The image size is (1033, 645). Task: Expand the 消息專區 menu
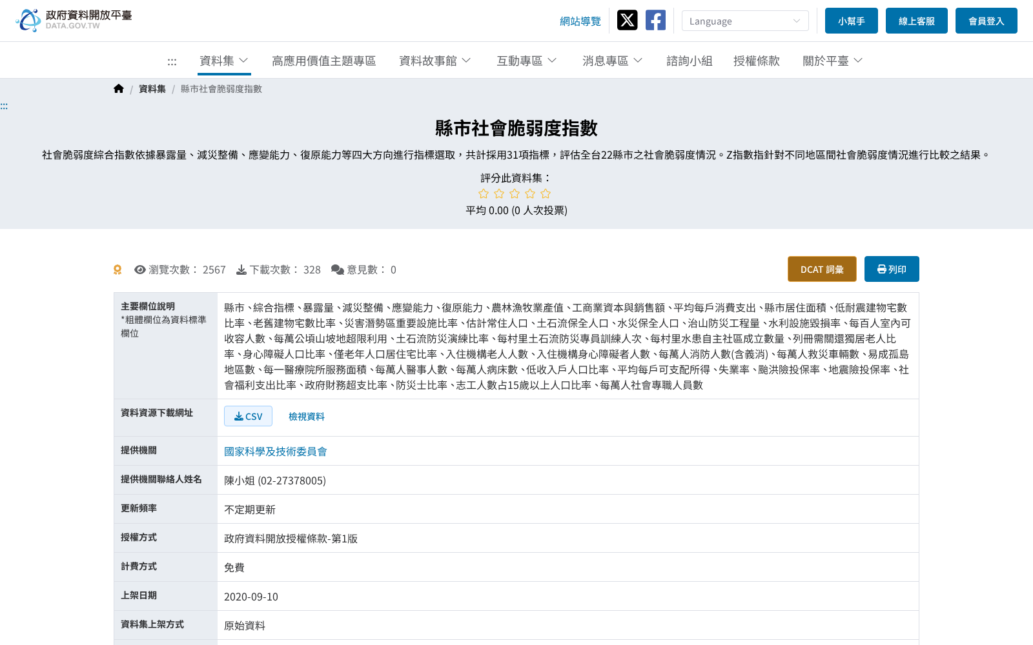pos(613,61)
